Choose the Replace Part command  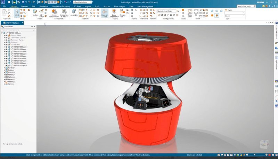(x=123, y=13)
